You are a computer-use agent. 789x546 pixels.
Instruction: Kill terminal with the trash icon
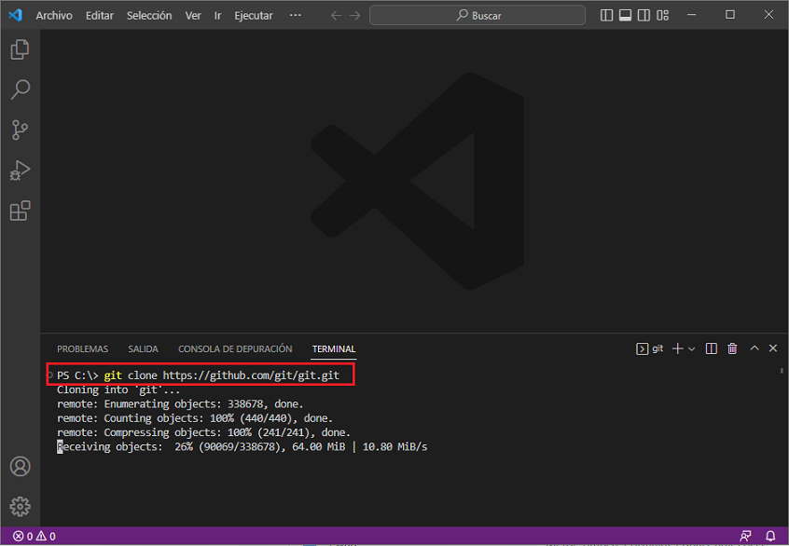pyautogui.click(x=732, y=348)
